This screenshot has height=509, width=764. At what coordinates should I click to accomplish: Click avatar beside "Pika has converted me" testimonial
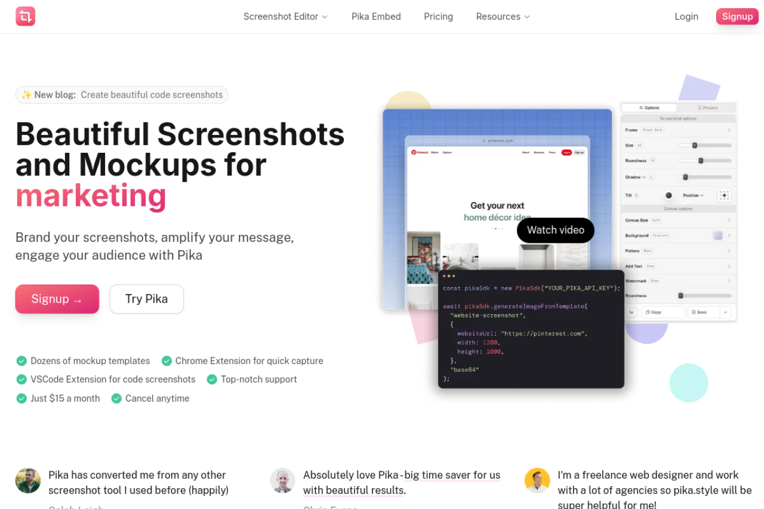point(28,480)
